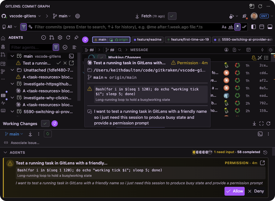This screenshot has height=201, width=275.
Task: Click the checkmark button beside Working Changes
Action: 45,123
